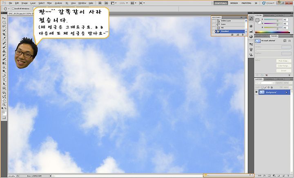Enable Scroll All Windows checkbox

(13, 9)
